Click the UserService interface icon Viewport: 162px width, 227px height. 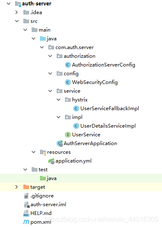tap(68, 135)
